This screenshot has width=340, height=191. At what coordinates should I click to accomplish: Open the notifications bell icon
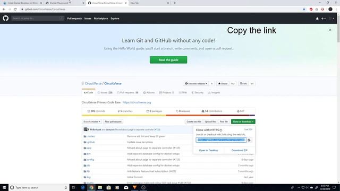coord(317,19)
